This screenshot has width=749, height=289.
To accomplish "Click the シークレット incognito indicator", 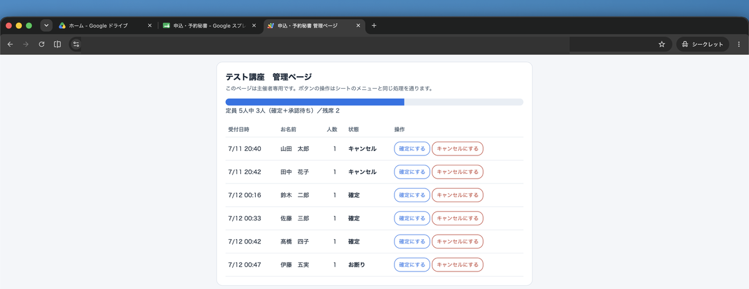I will (x=702, y=44).
